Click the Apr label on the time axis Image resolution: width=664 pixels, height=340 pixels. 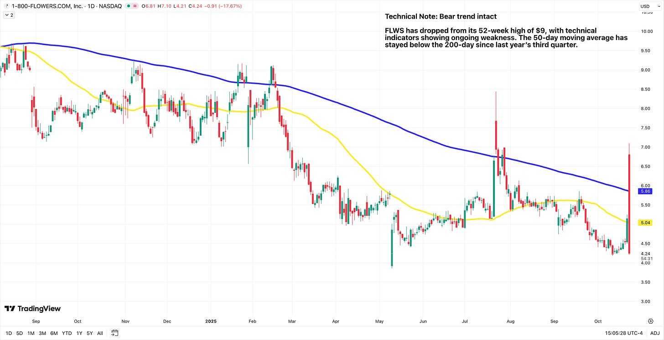(x=335, y=321)
